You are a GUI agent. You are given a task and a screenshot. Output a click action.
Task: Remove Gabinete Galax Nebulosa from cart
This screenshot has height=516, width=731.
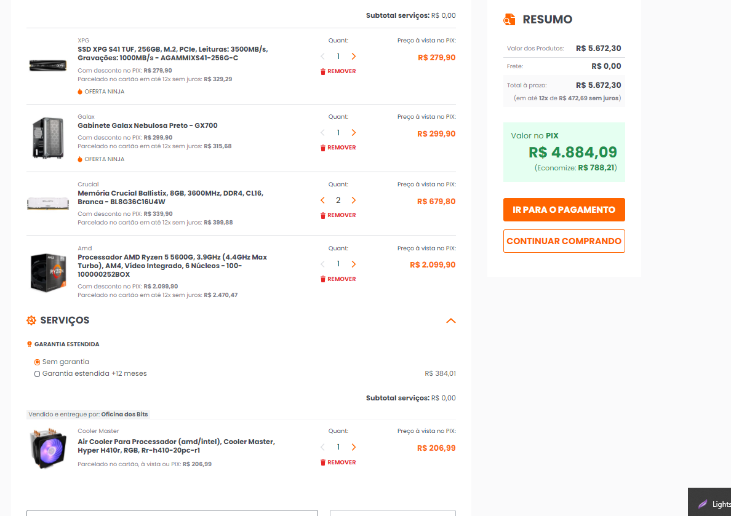point(338,148)
